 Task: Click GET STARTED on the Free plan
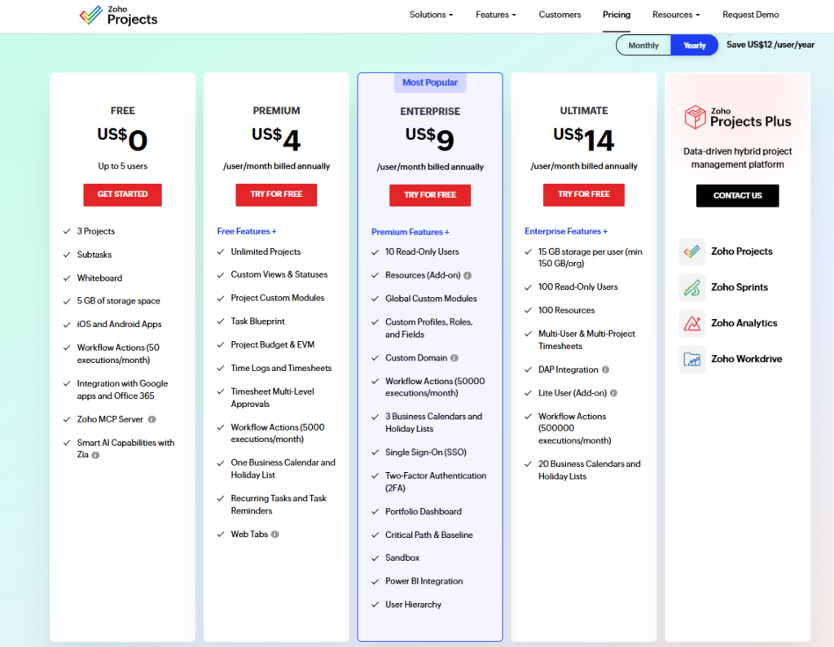point(122,195)
